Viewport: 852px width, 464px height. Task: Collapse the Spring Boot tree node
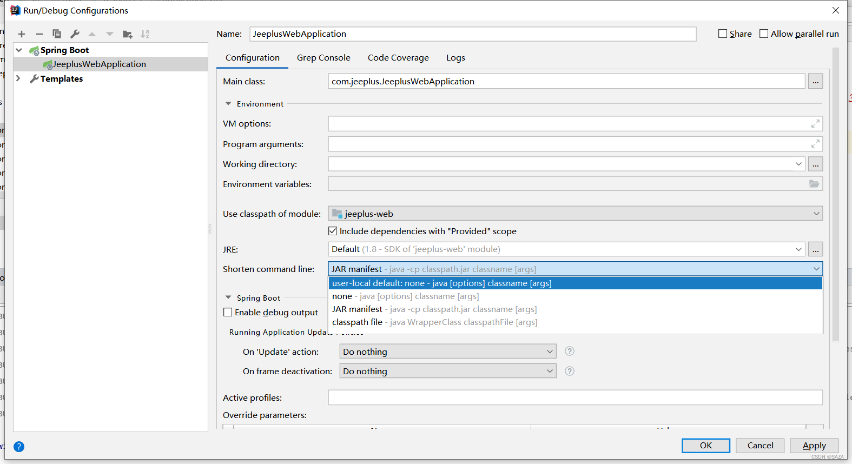coord(19,50)
